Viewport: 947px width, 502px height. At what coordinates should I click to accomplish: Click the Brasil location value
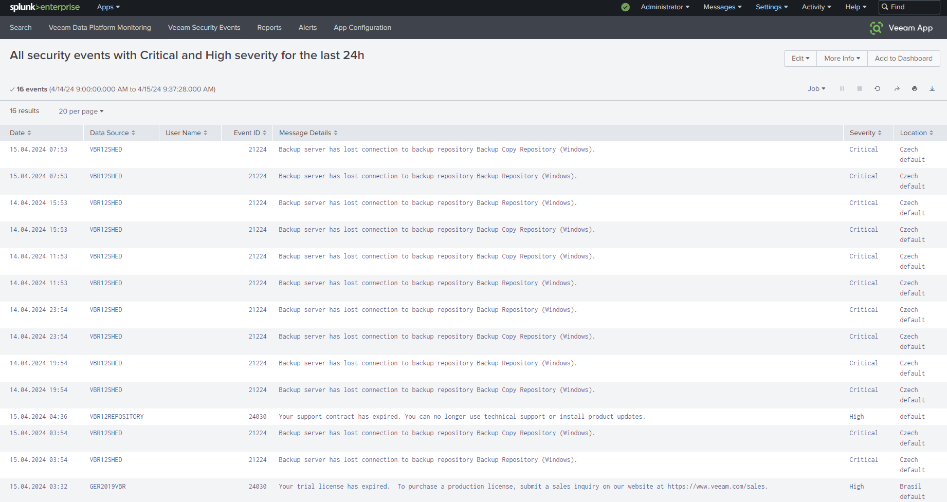(x=910, y=487)
